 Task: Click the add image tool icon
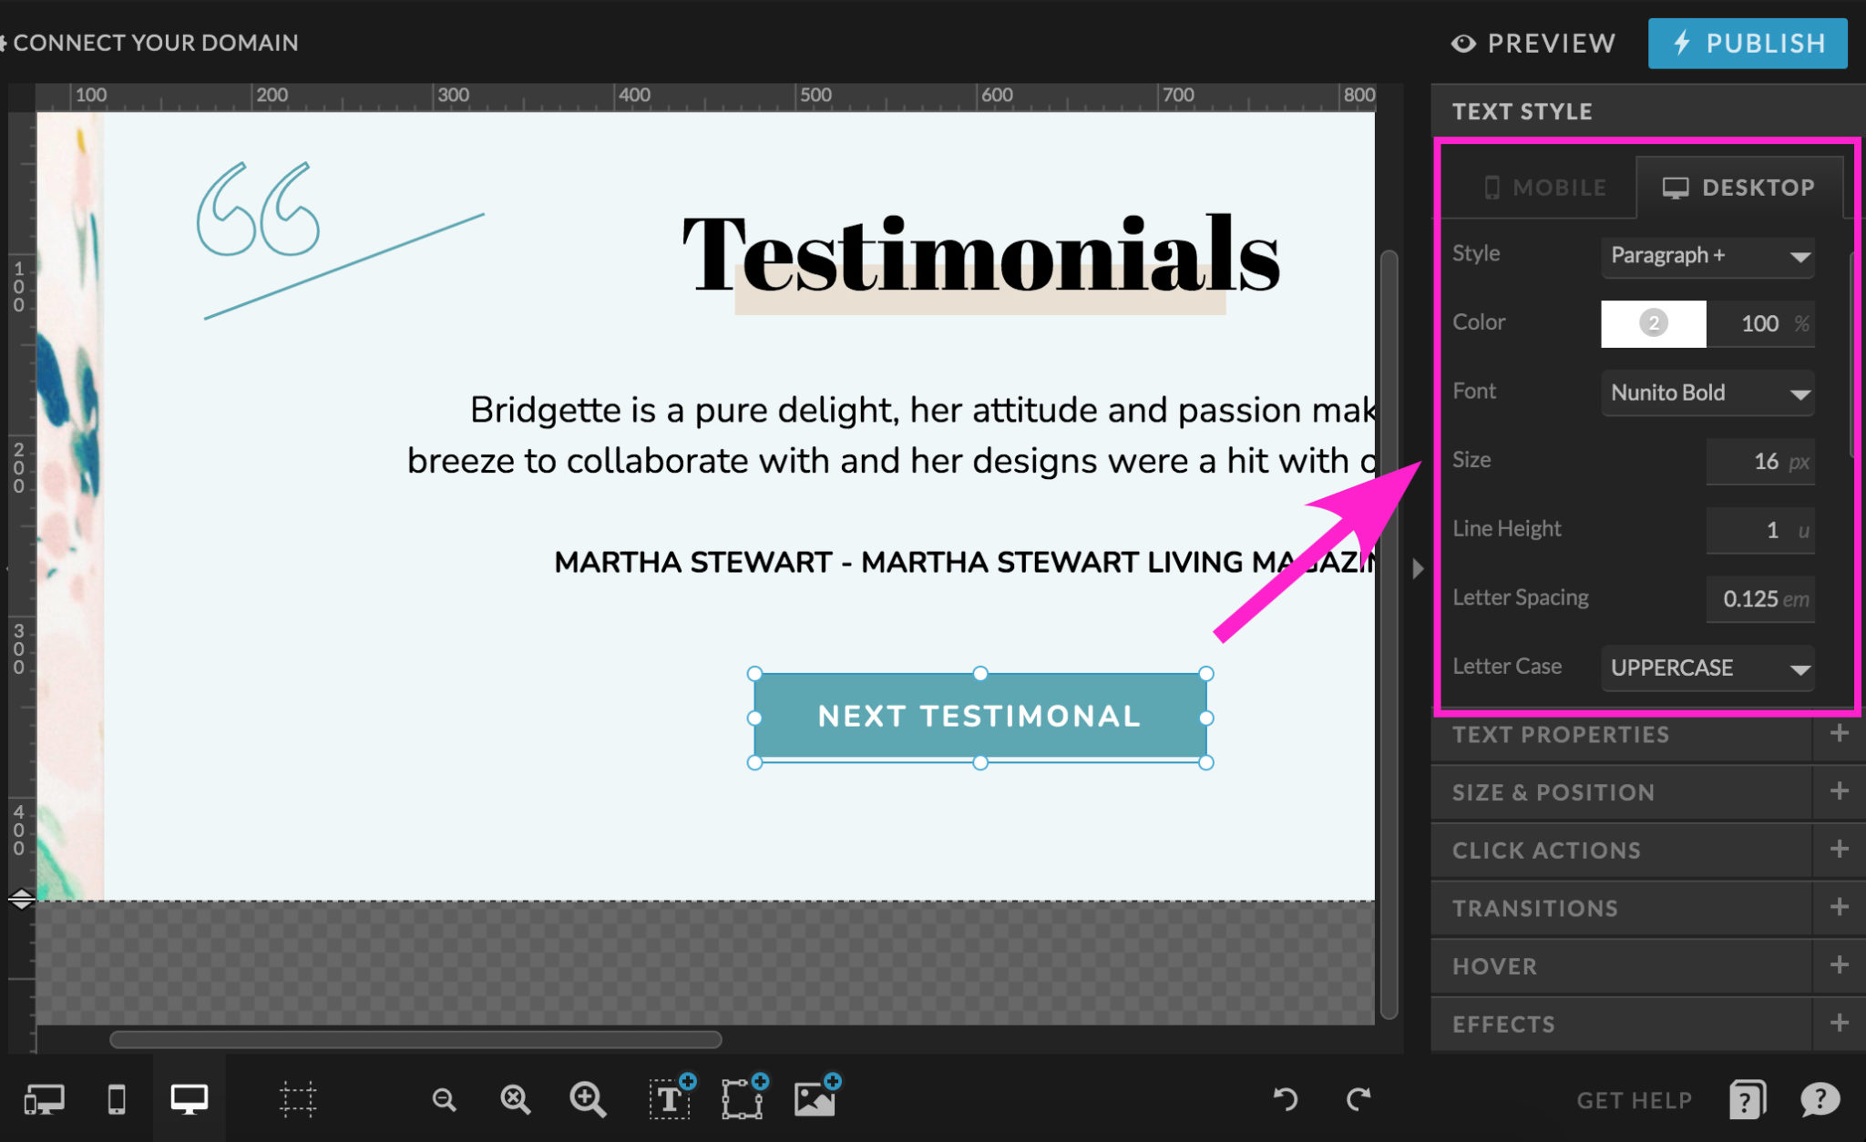tap(815, 1099)
